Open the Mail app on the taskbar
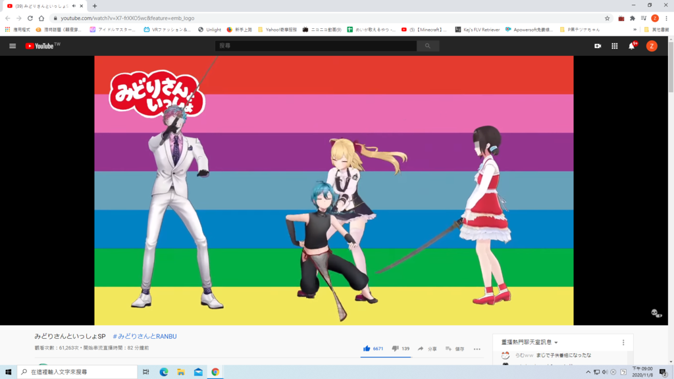 point(198,372)
